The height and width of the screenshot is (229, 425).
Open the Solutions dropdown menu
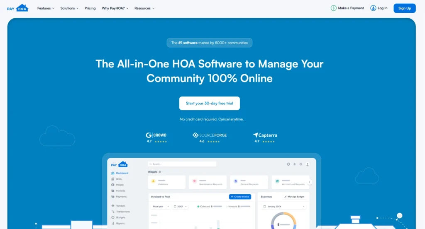click(69, 8)
